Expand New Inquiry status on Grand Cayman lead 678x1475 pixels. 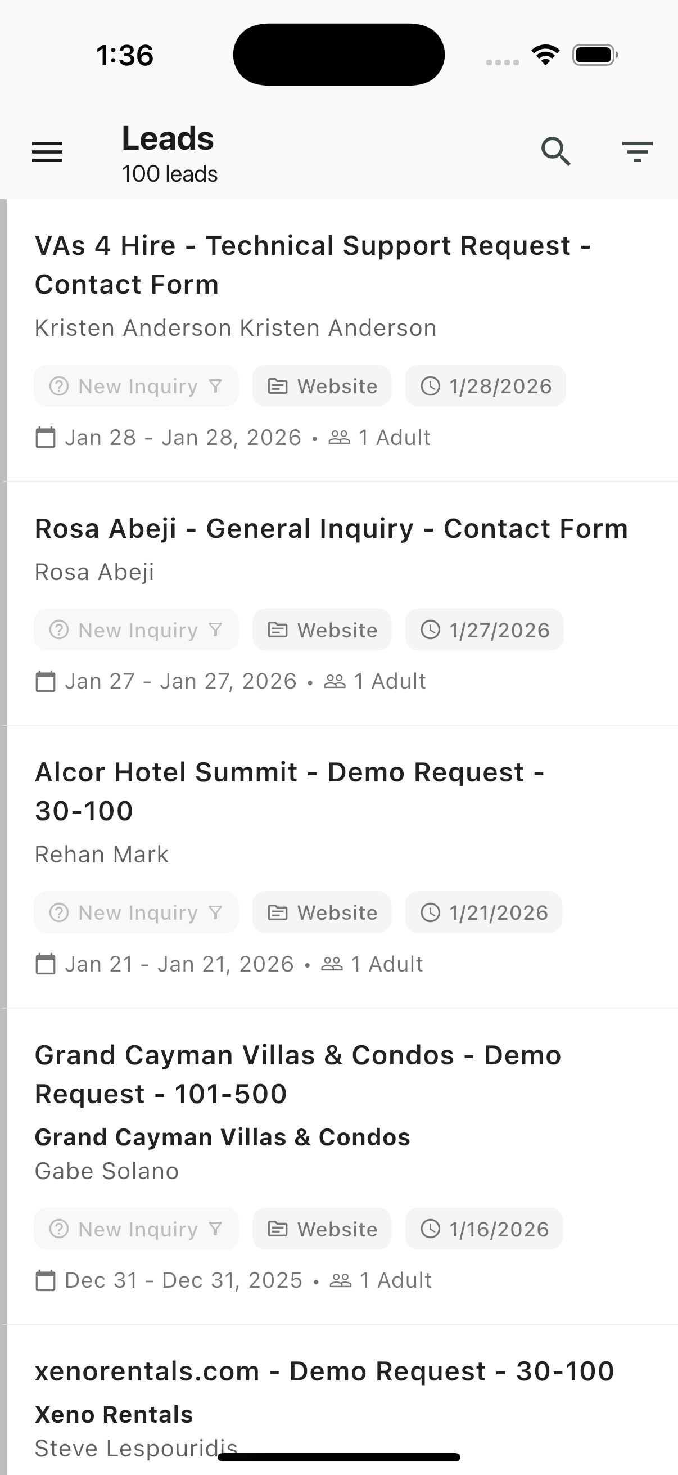click(x=136, y=1229)
